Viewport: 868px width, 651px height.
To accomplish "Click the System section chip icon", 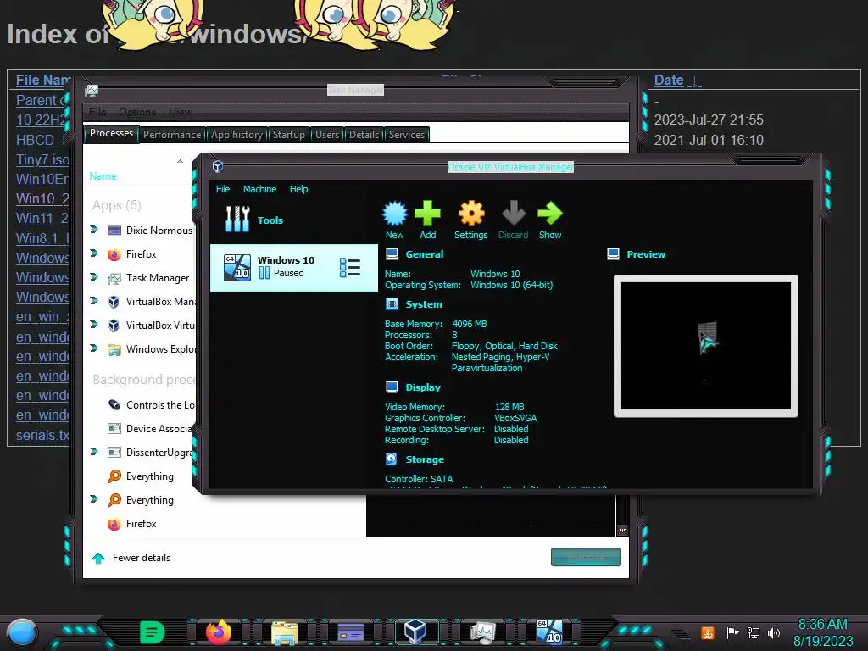I will pos(392,304).
